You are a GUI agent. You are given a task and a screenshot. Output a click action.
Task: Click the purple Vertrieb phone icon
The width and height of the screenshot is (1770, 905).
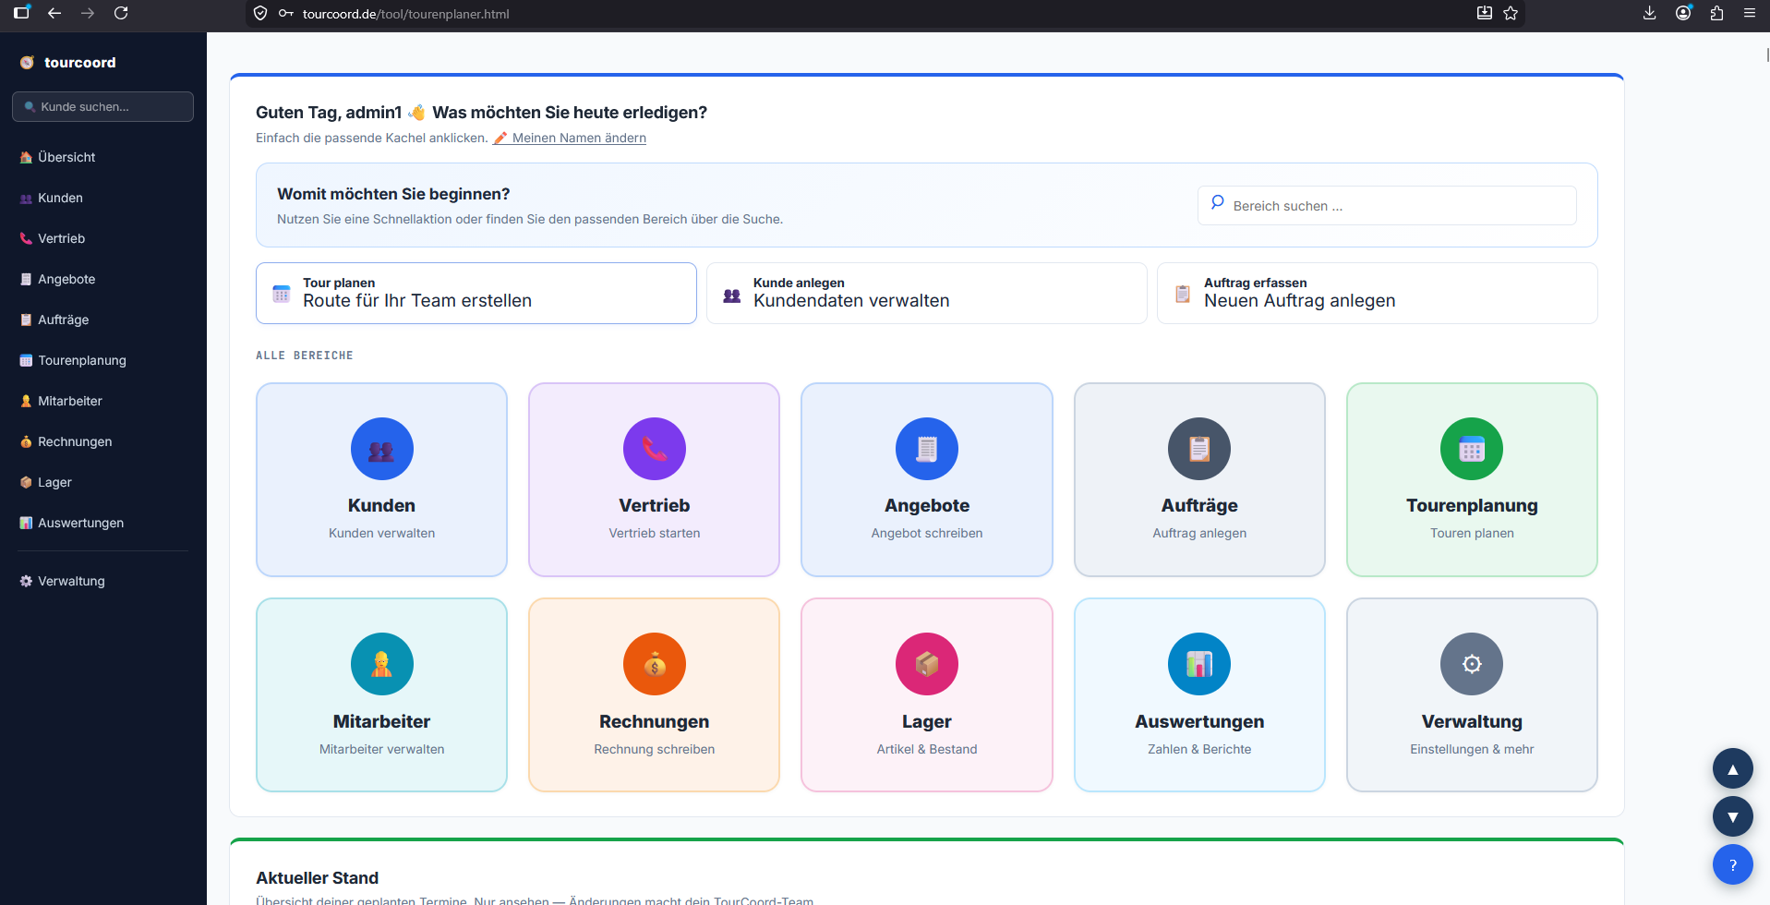click(x=655, y=449)
